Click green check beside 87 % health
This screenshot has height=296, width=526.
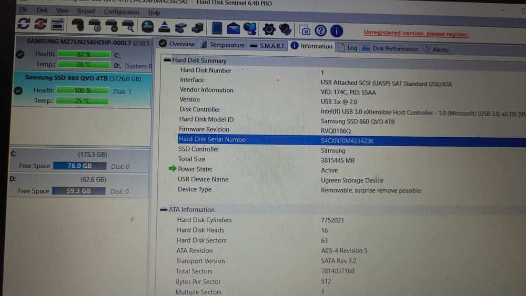coord(20,54)
